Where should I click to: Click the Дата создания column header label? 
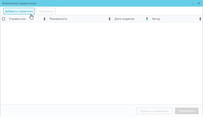(124, 19)
